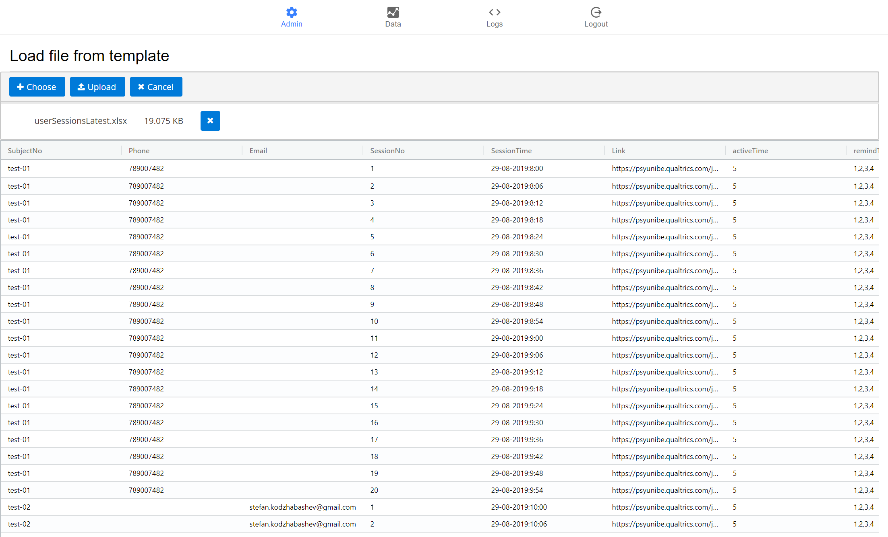Click the phone number in session 3 row
This screenshot has width=888, height=537.
(x=146, y=203)
